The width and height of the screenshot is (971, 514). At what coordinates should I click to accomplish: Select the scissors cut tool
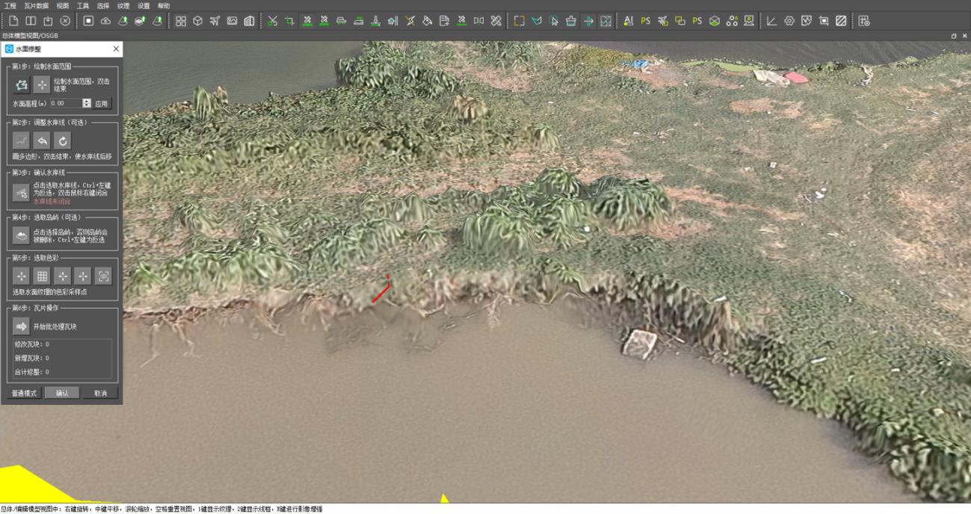coord(272,21)
